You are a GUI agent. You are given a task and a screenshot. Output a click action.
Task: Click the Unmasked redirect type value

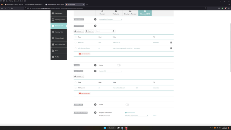click(137, 48)
